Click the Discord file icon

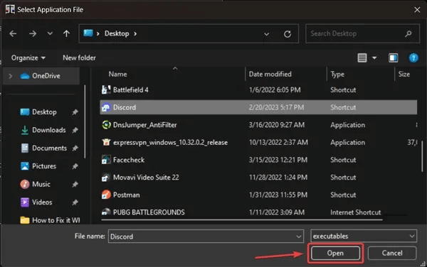point(106,107)
